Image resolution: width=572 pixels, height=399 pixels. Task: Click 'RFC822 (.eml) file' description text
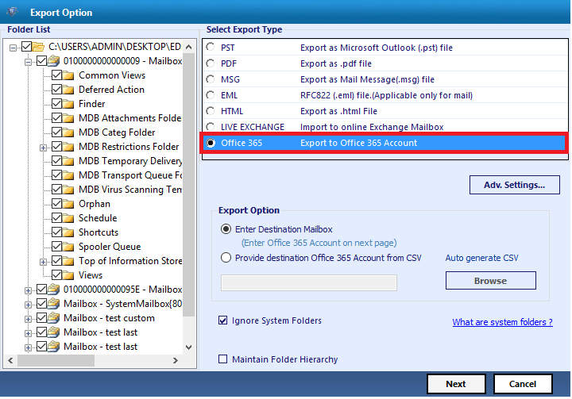[386, 95]
